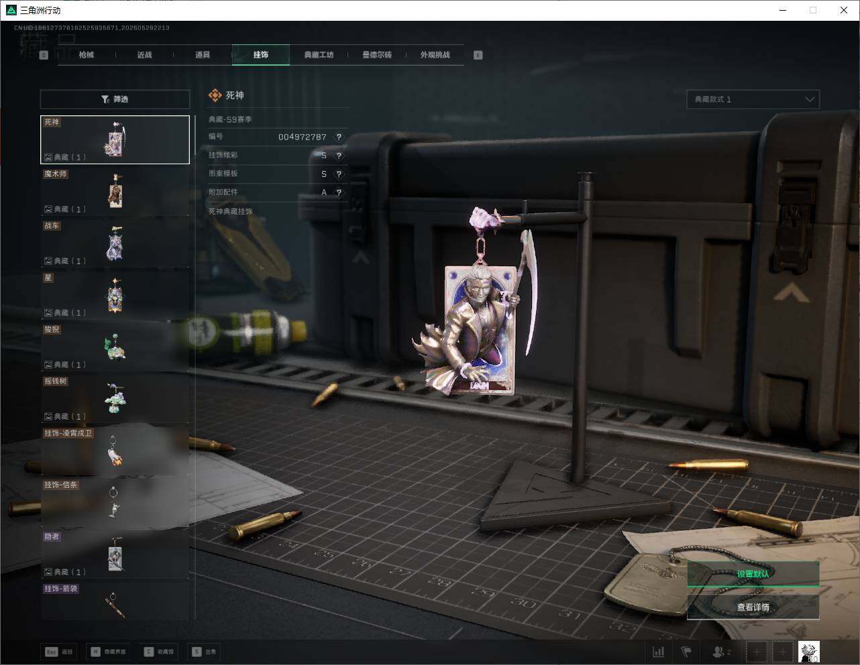Switch to the 曼德尔砖 tab
Viewport: 860px width, 665px height.
coord(377,55)
